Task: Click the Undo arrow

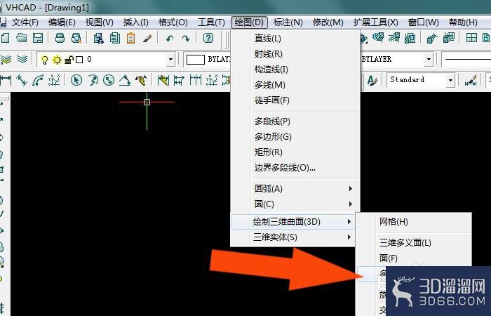Action: tap(170, 38)
